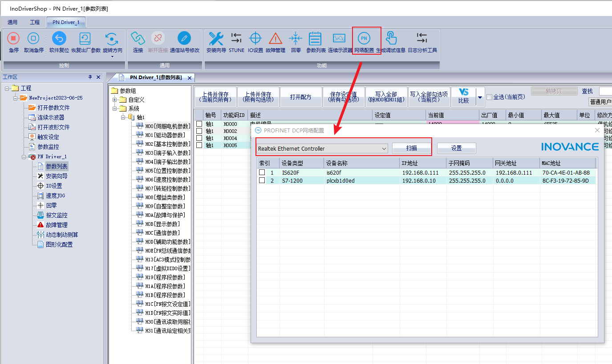
Task: Switch to the 工程 ribbon tab
Action: [x=35, y=22]
